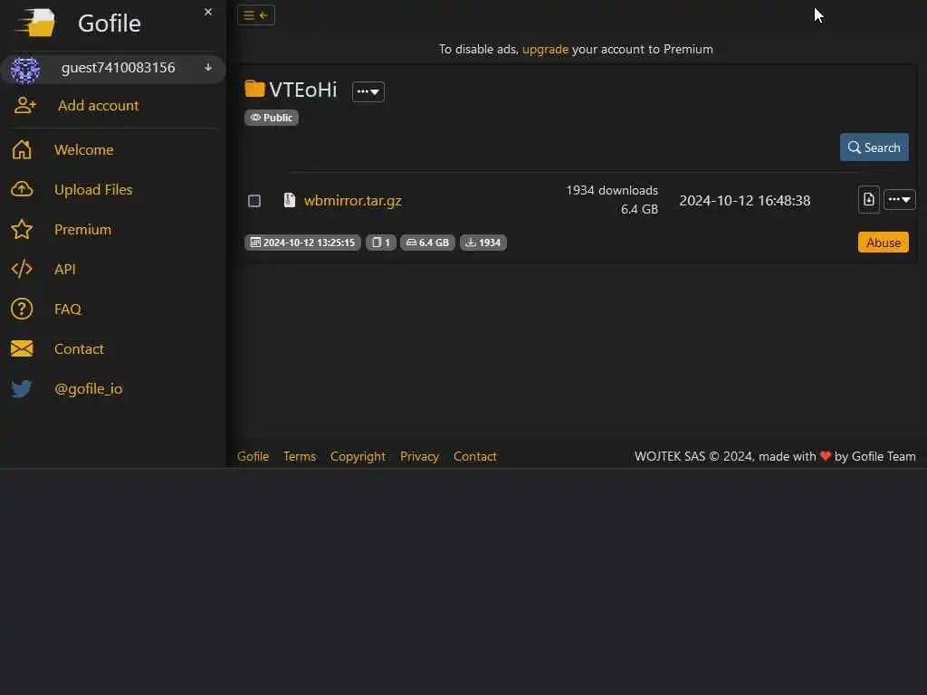Open the Gofile footer link
The width and height of the screenshot is (927, 695).
click(x=253, y=456)
